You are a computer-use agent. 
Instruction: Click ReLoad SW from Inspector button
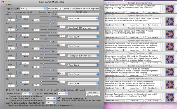[x=87, y=9]
